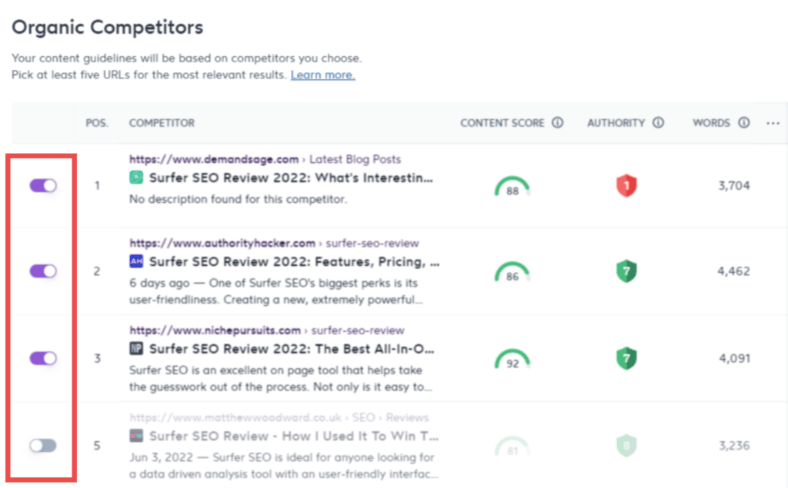Click the POS. column header
The width and height of the screenshot is (788, 488).
click(96, 123)
